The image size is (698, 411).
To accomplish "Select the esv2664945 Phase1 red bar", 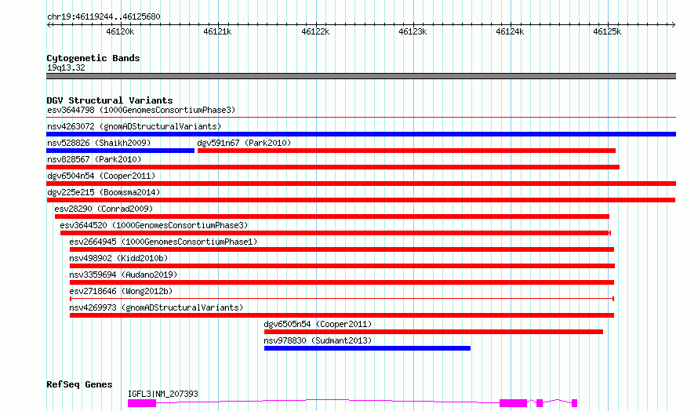I will pos(342,249).
